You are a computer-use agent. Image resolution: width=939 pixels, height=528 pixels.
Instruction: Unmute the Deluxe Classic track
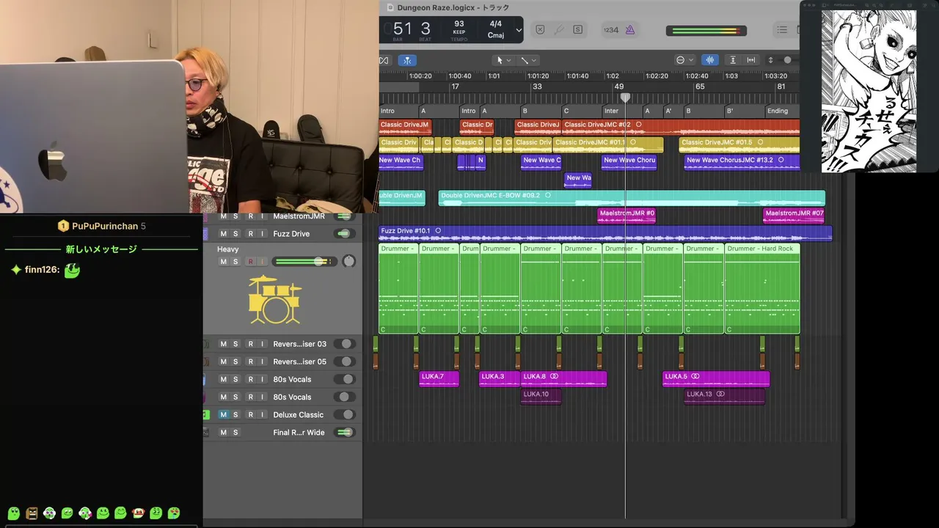[x=224, y=415]
